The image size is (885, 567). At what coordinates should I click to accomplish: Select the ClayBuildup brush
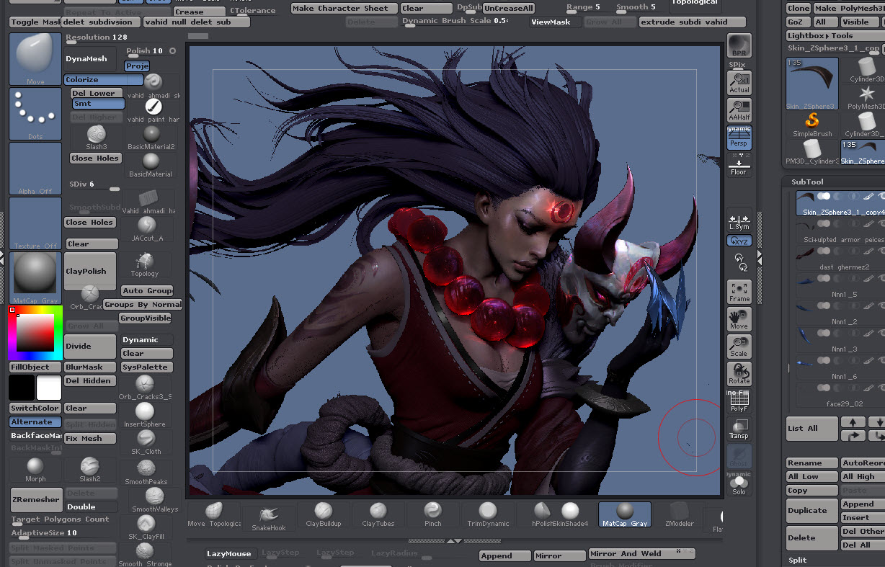pyautogui.click(x=324, y=515)
